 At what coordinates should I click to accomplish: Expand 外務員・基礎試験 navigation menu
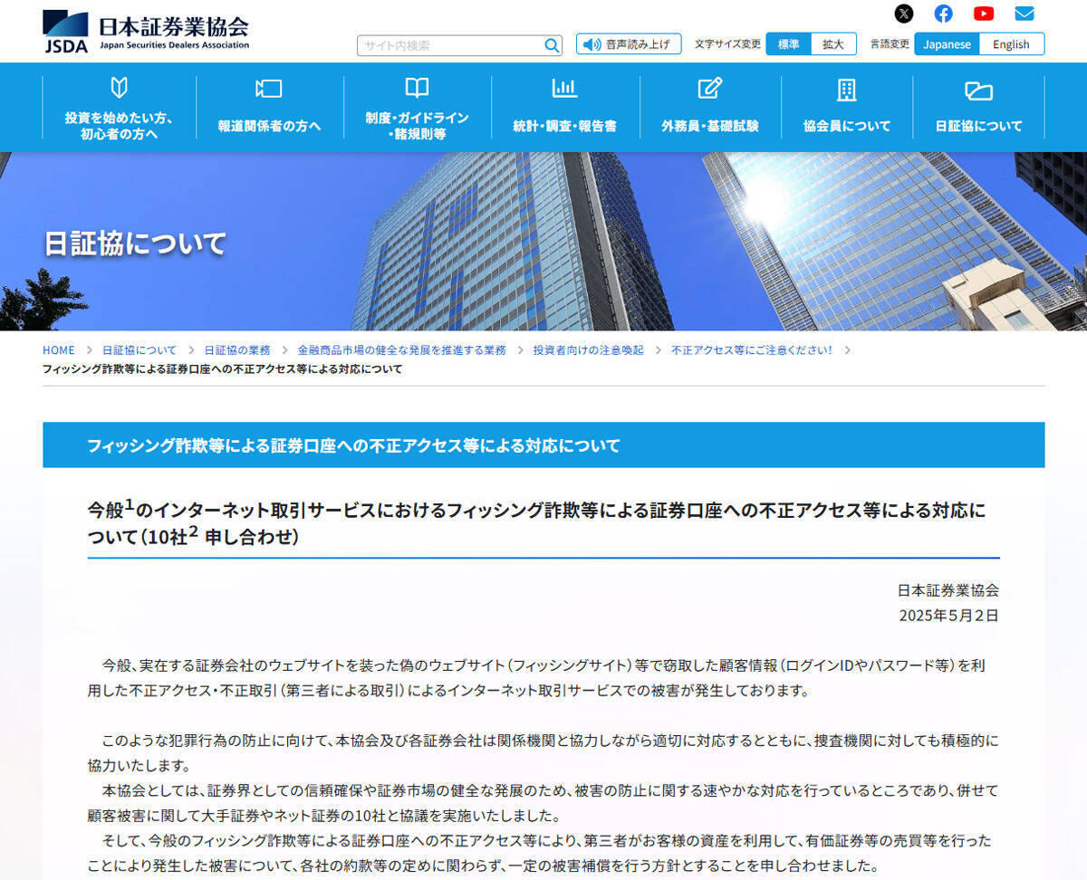[x=710, y=109]
